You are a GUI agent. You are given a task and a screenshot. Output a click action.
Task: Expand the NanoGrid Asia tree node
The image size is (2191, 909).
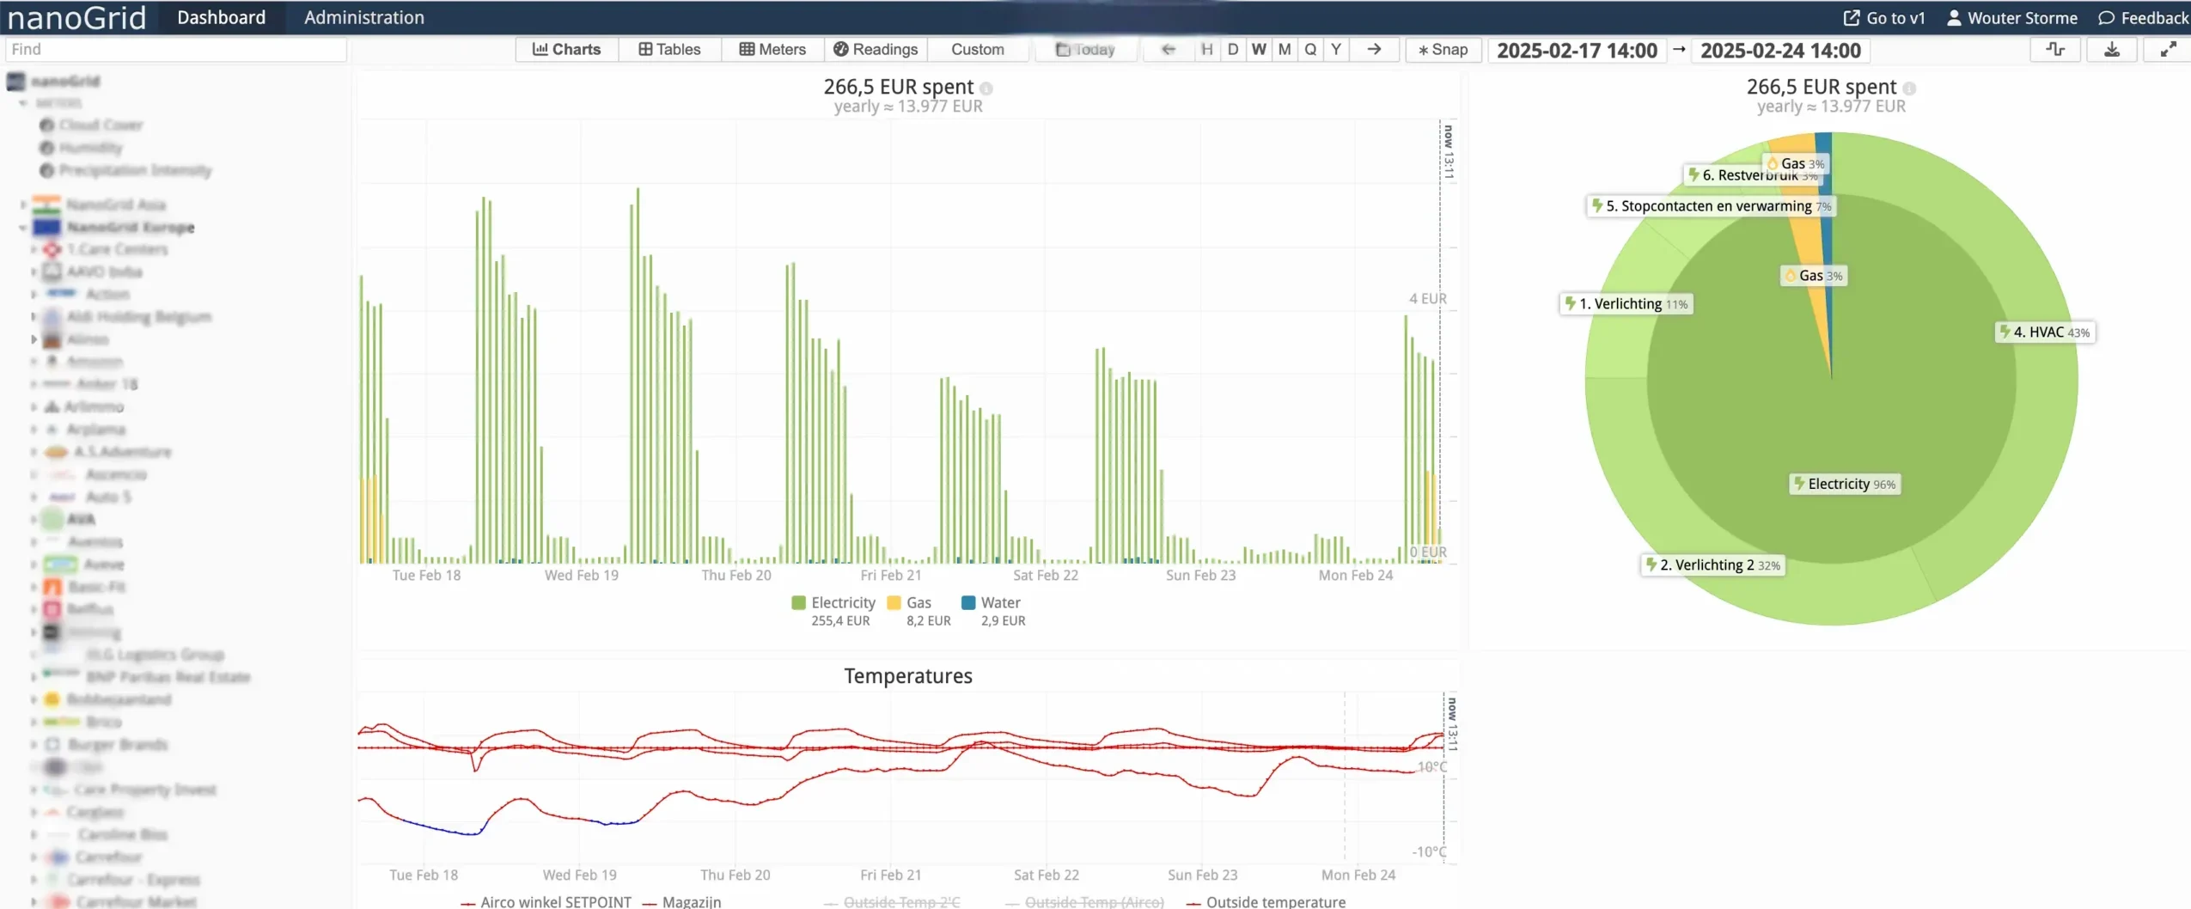pyautogui.click(x=23, y=204)
